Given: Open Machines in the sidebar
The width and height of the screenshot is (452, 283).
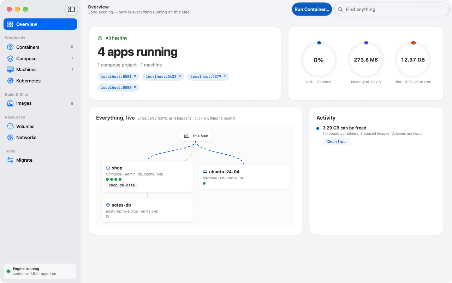Looking at the screenshot, I should 40,69.
